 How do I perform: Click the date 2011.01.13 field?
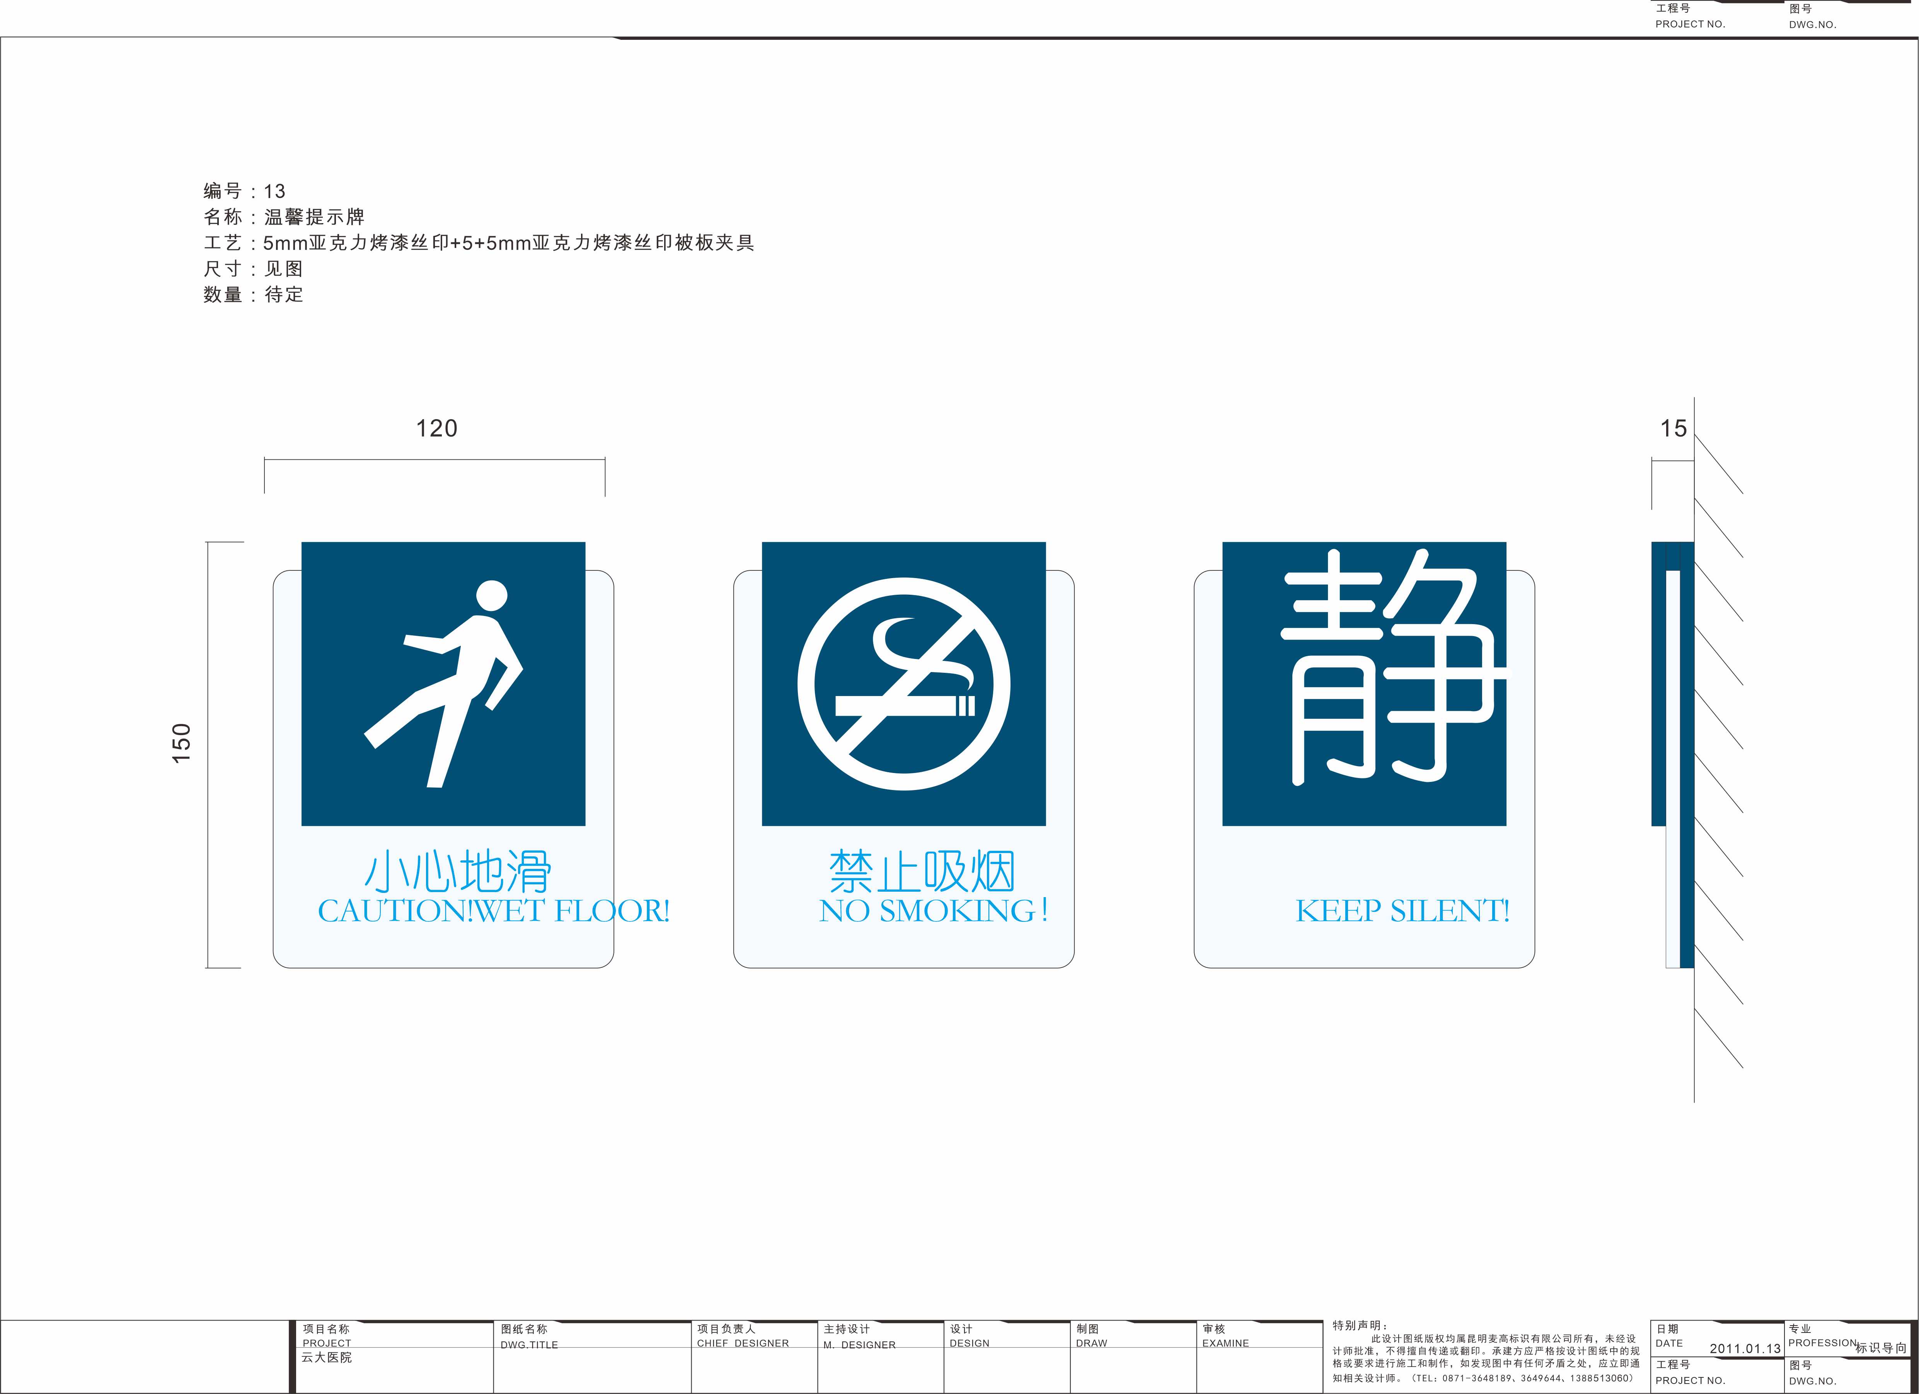[x=1745, y=1348]
